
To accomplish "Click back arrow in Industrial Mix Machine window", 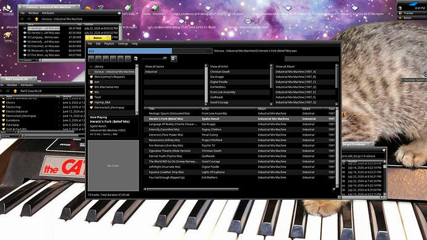I will coord(22,19).
